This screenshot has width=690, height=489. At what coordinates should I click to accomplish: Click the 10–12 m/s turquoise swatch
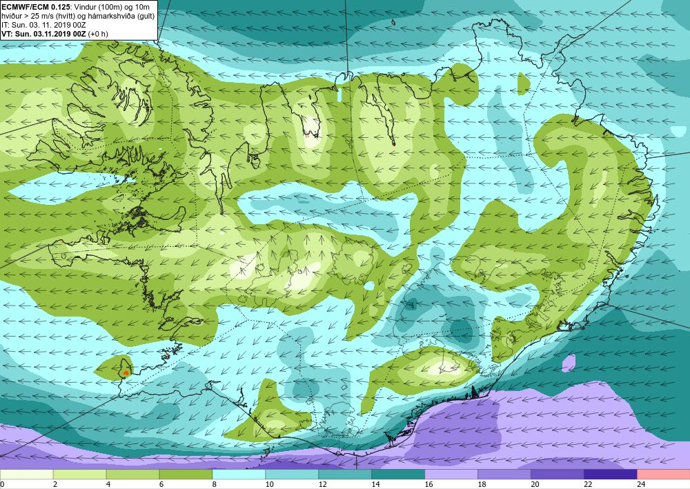tap(292, 474)
